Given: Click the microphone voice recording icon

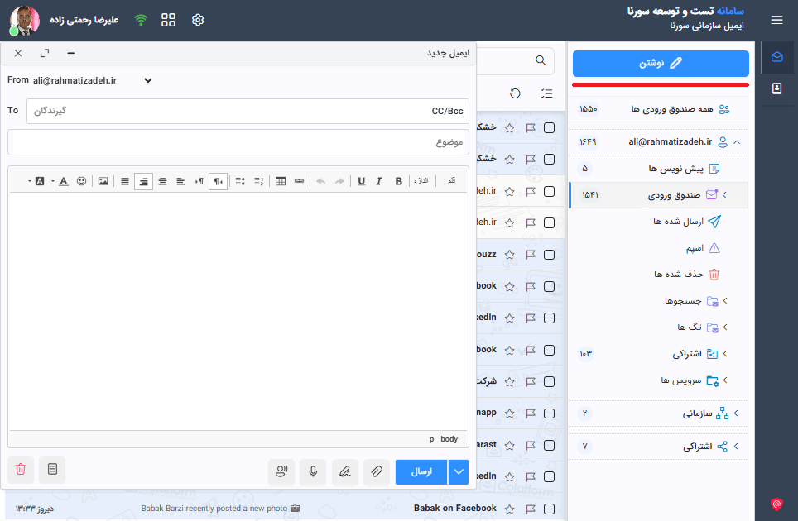Looking at the screenshot, I should (313, 471).
